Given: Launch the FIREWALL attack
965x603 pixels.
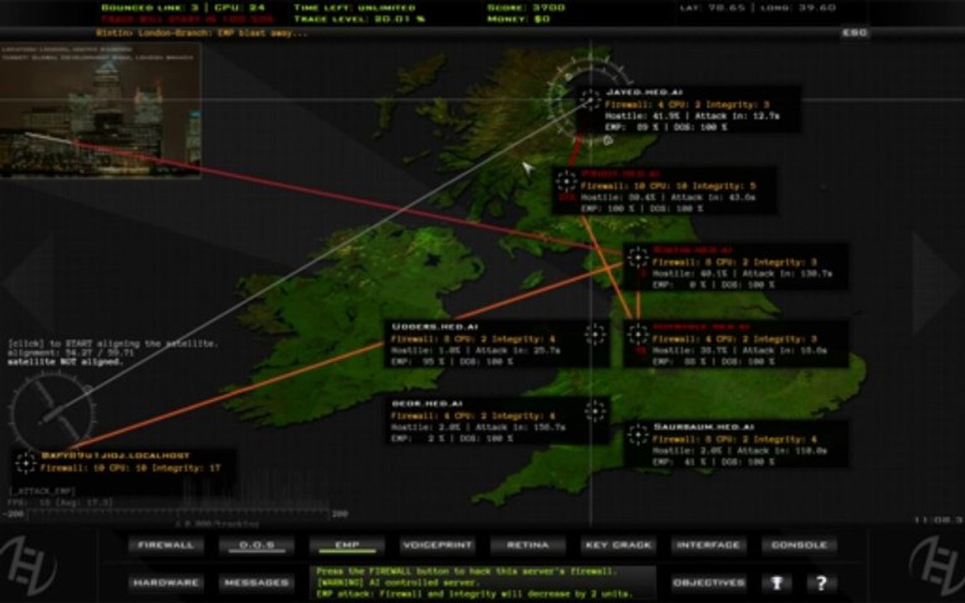Looking at the screenshot, I should 166,545.
